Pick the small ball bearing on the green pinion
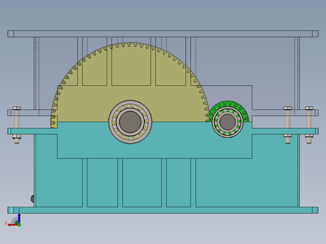326x244 pixels. pos(228,122)
